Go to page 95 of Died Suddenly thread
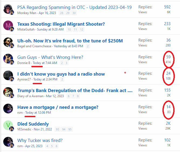Image resolution: width=180 pixels, height=152 pixels. point(70,130)
